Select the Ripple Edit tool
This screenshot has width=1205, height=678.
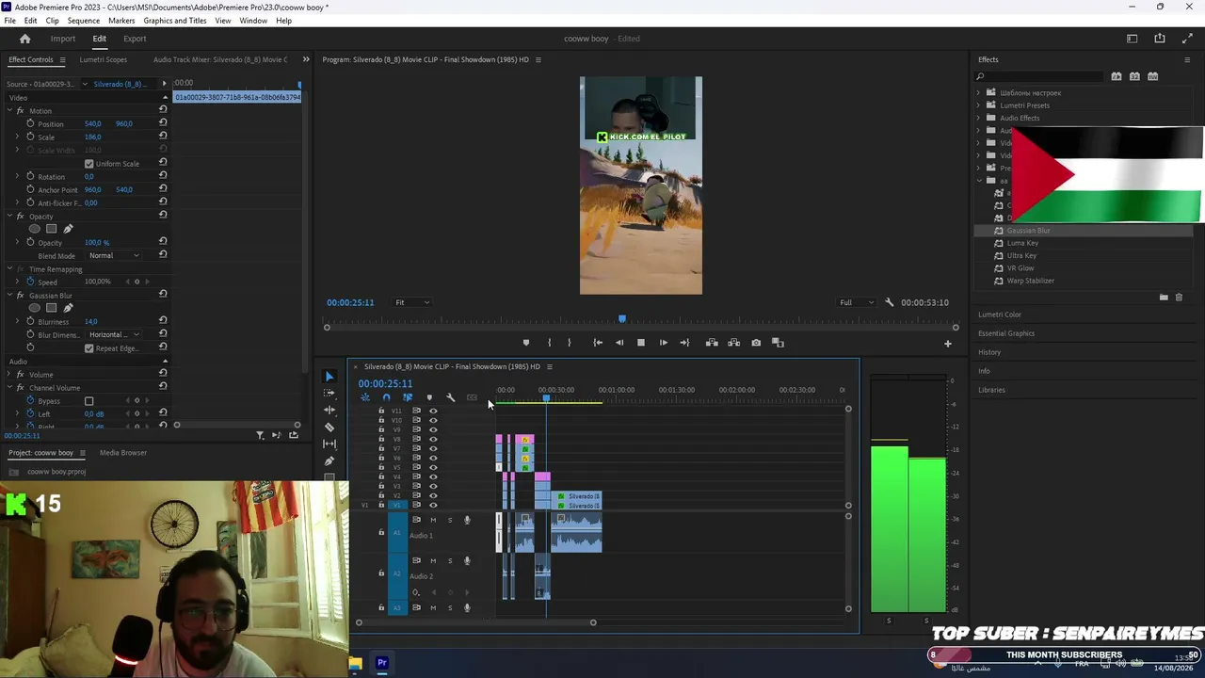pos(329,411)
